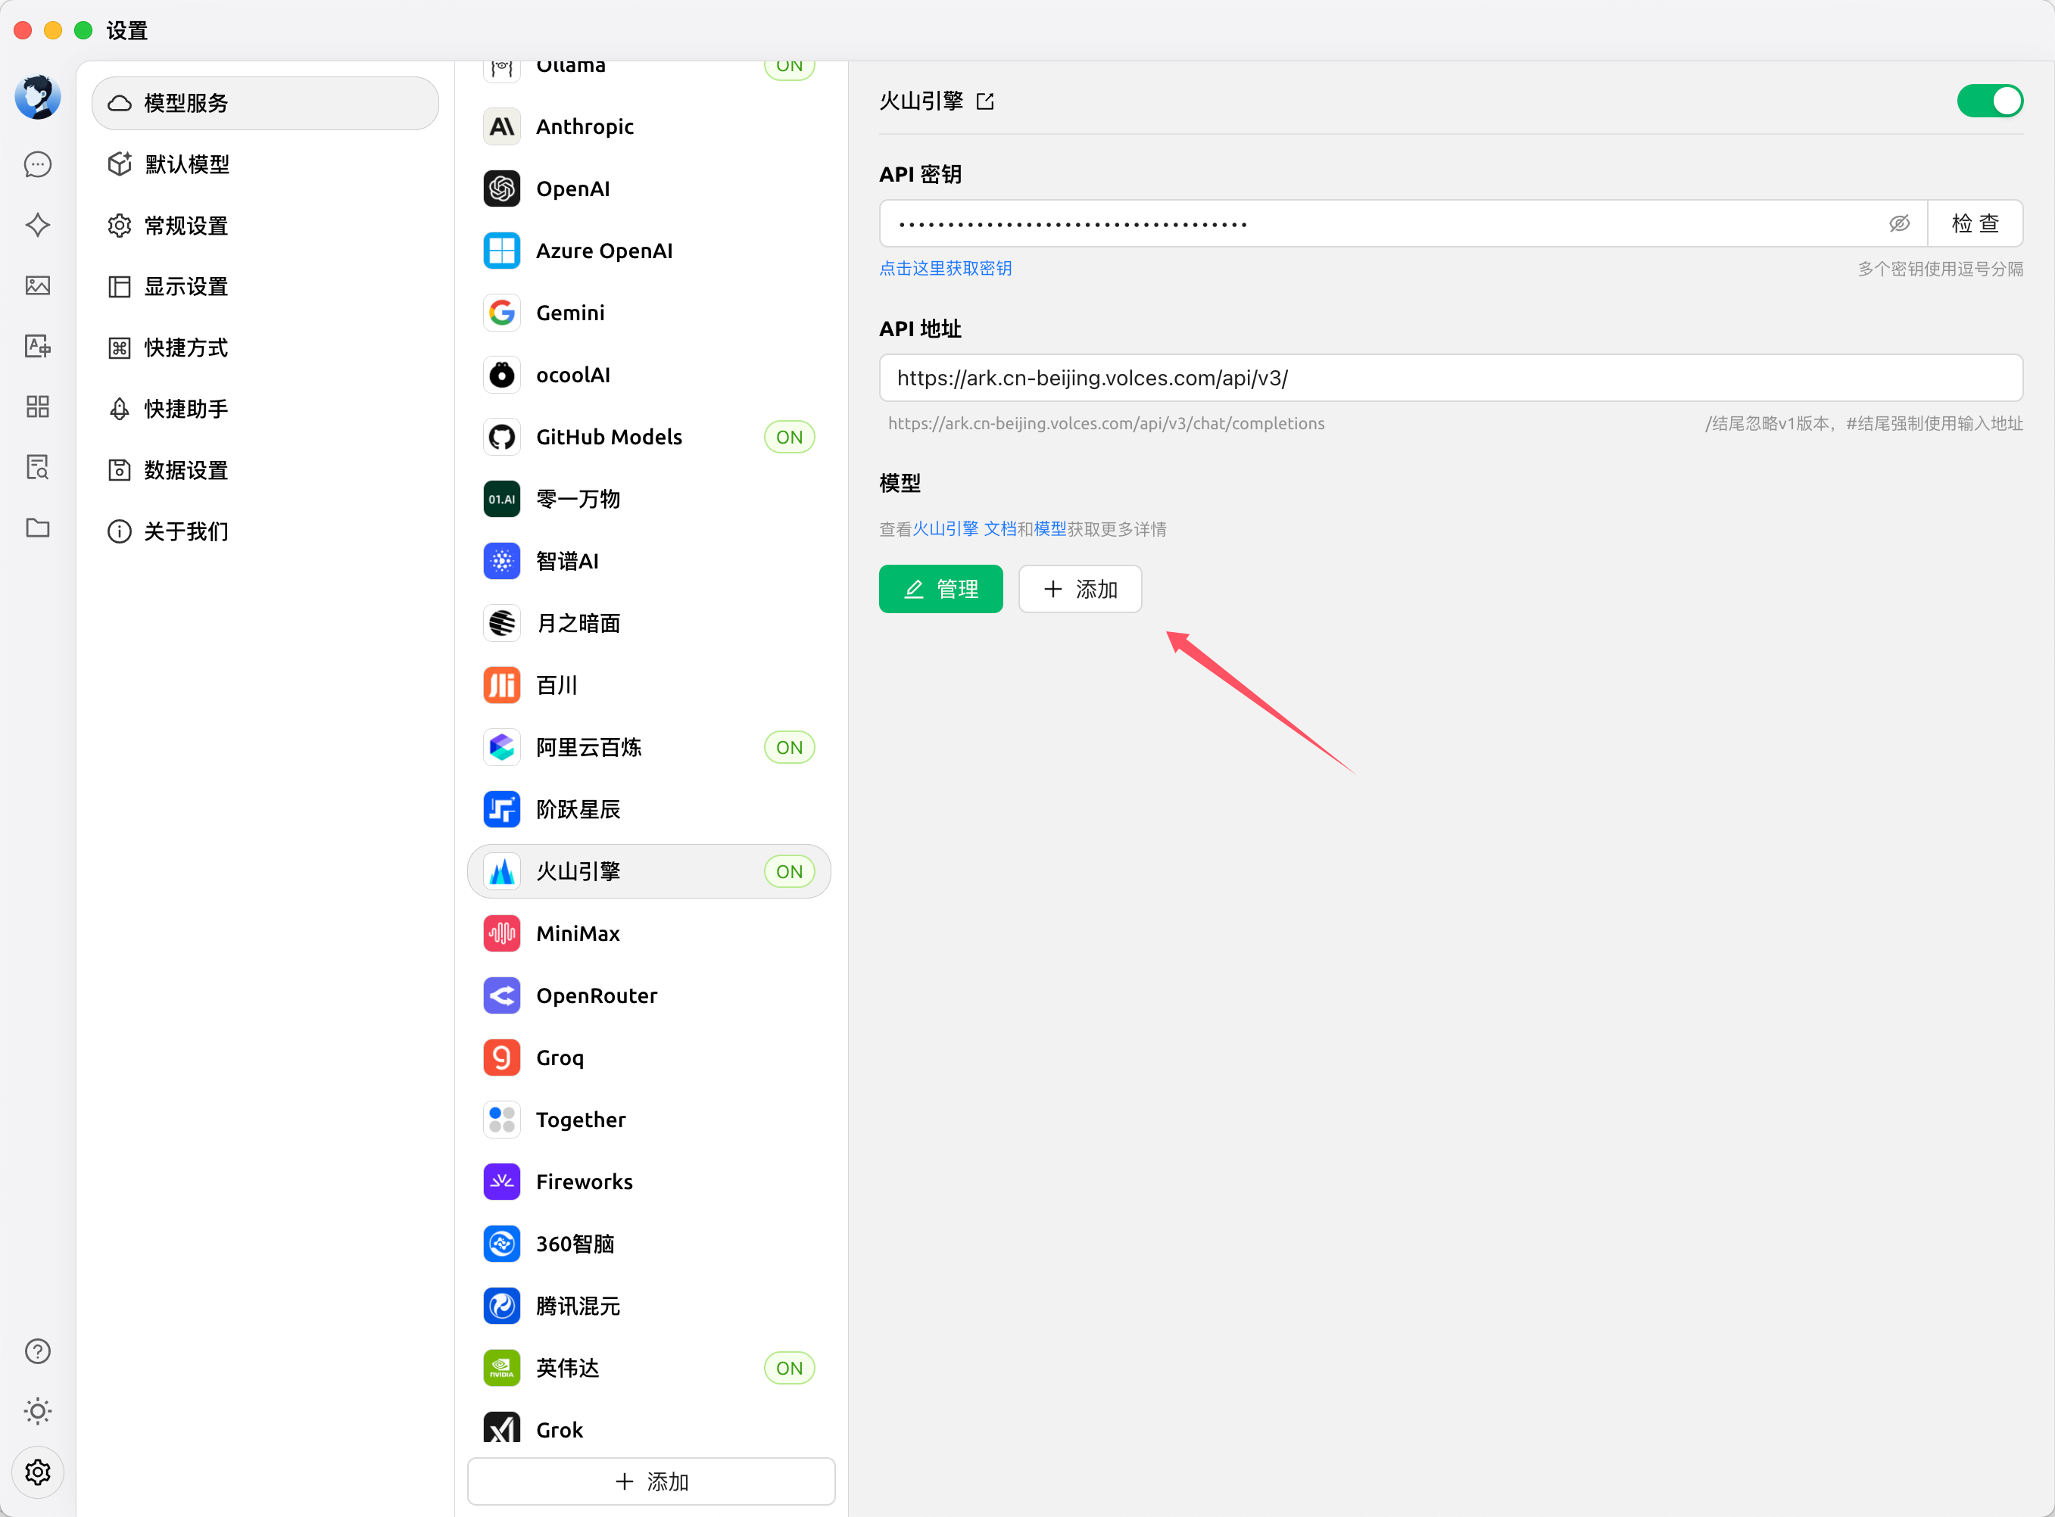Open 默认模型 settings section
Screen dimensions: 2055x1517
pyautogui.click(x=186, y=164)
